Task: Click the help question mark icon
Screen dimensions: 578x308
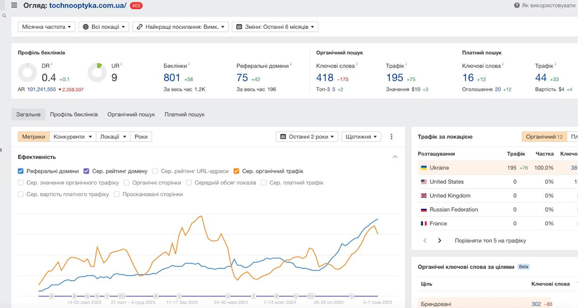Action: (517, 5)
